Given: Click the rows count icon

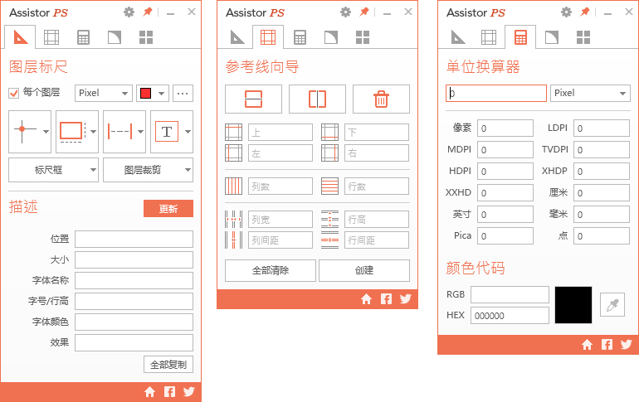Looking at the screenshot, I should point(329,186).
